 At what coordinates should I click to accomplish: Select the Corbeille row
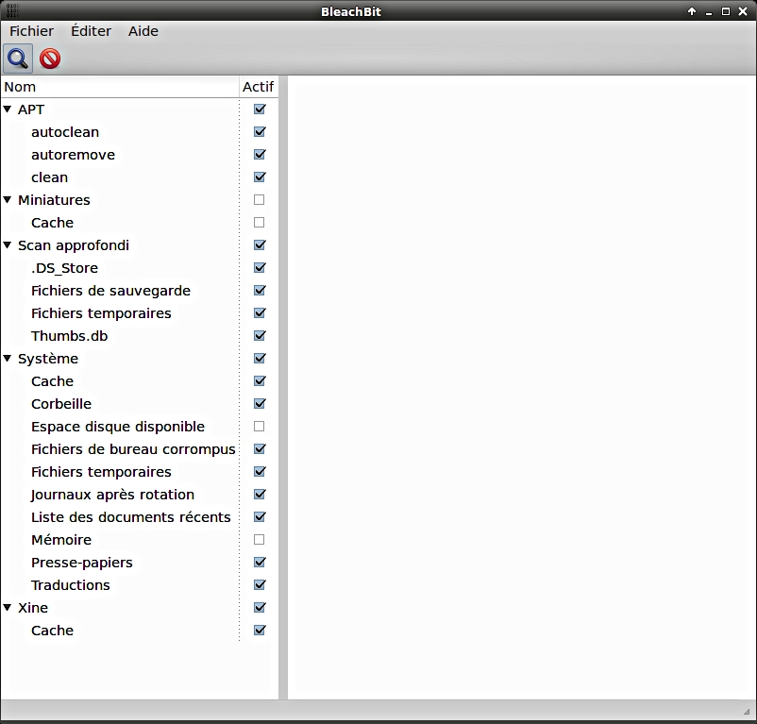[139, 403]
